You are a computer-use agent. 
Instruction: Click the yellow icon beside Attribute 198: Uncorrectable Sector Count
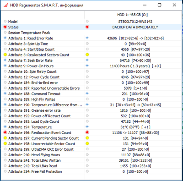[x=5, y=143]
